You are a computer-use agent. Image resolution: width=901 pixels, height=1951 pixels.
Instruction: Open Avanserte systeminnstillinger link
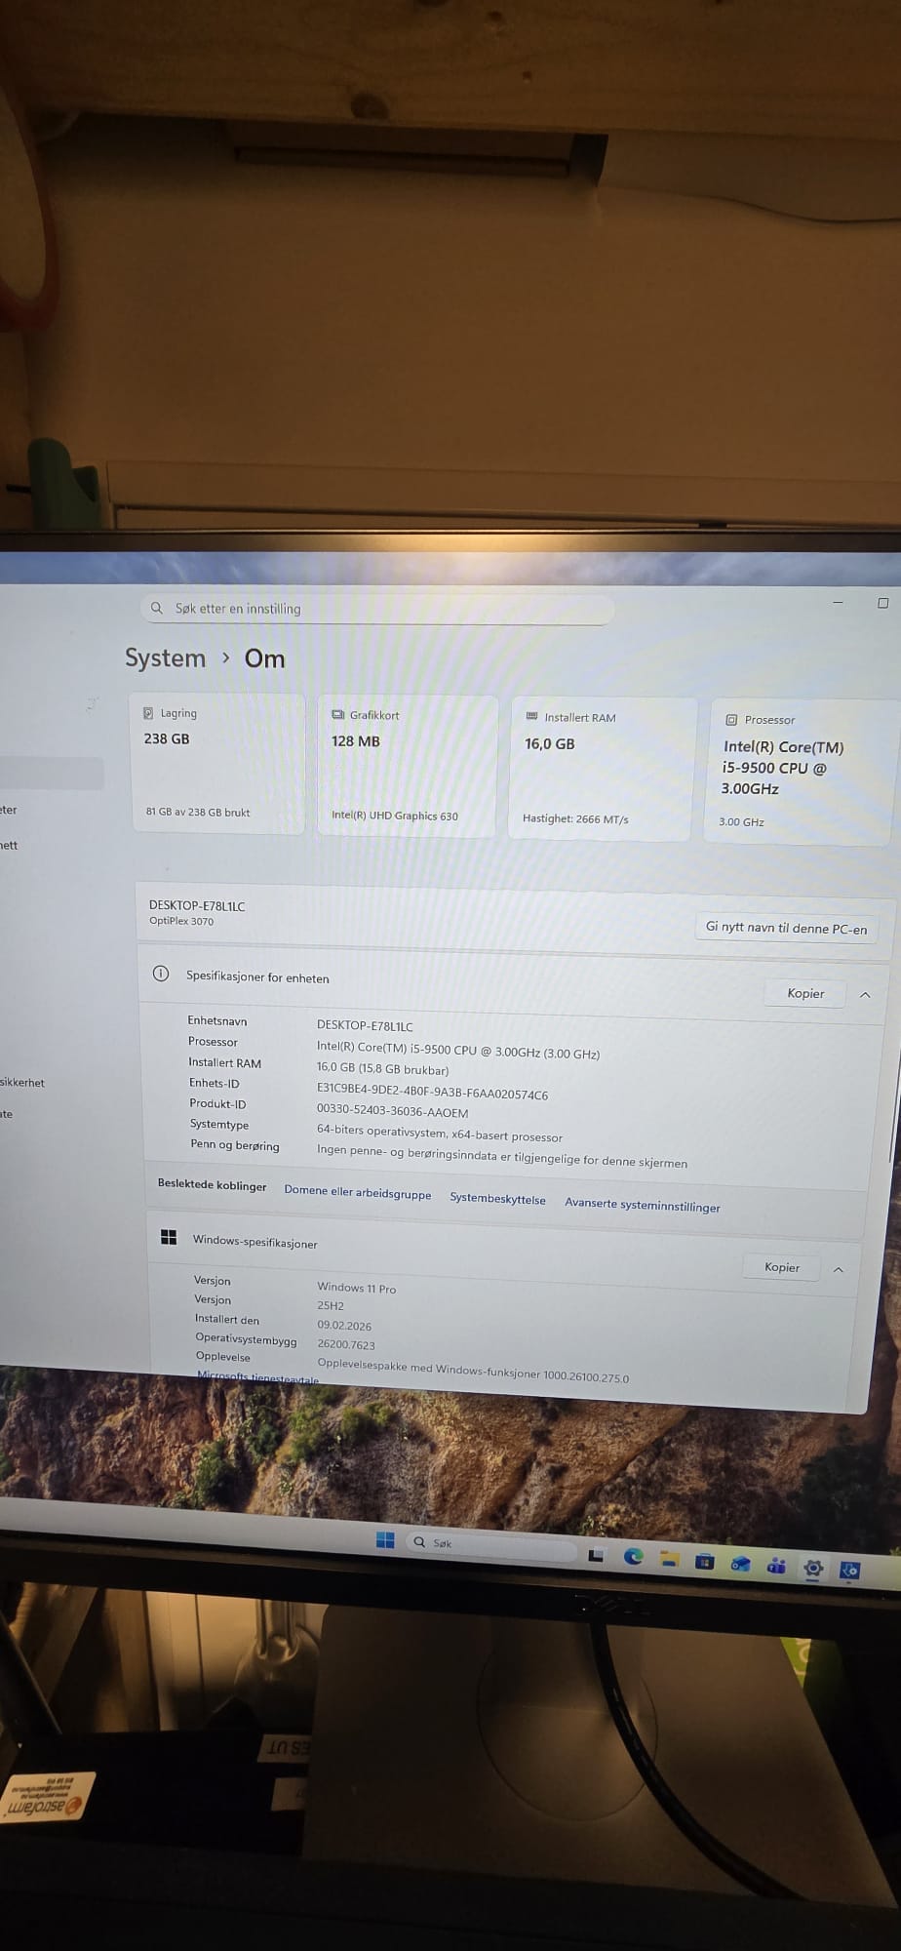[x=643, y=1205]
